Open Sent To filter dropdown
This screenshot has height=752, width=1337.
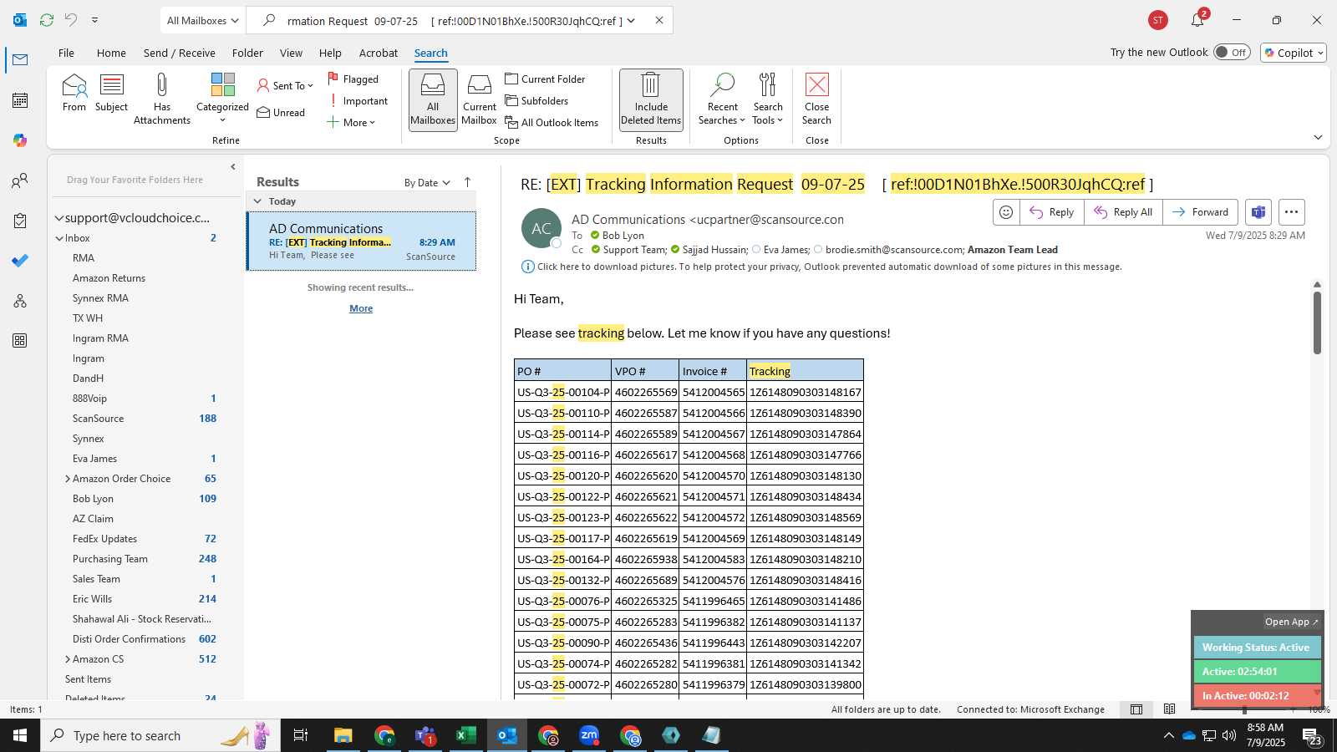click(285, 85)
